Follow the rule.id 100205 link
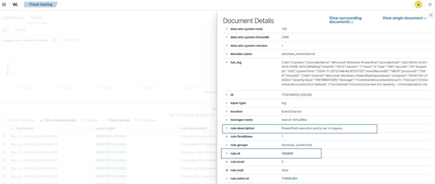Screen dimensions: 435x184 (287, 153)
